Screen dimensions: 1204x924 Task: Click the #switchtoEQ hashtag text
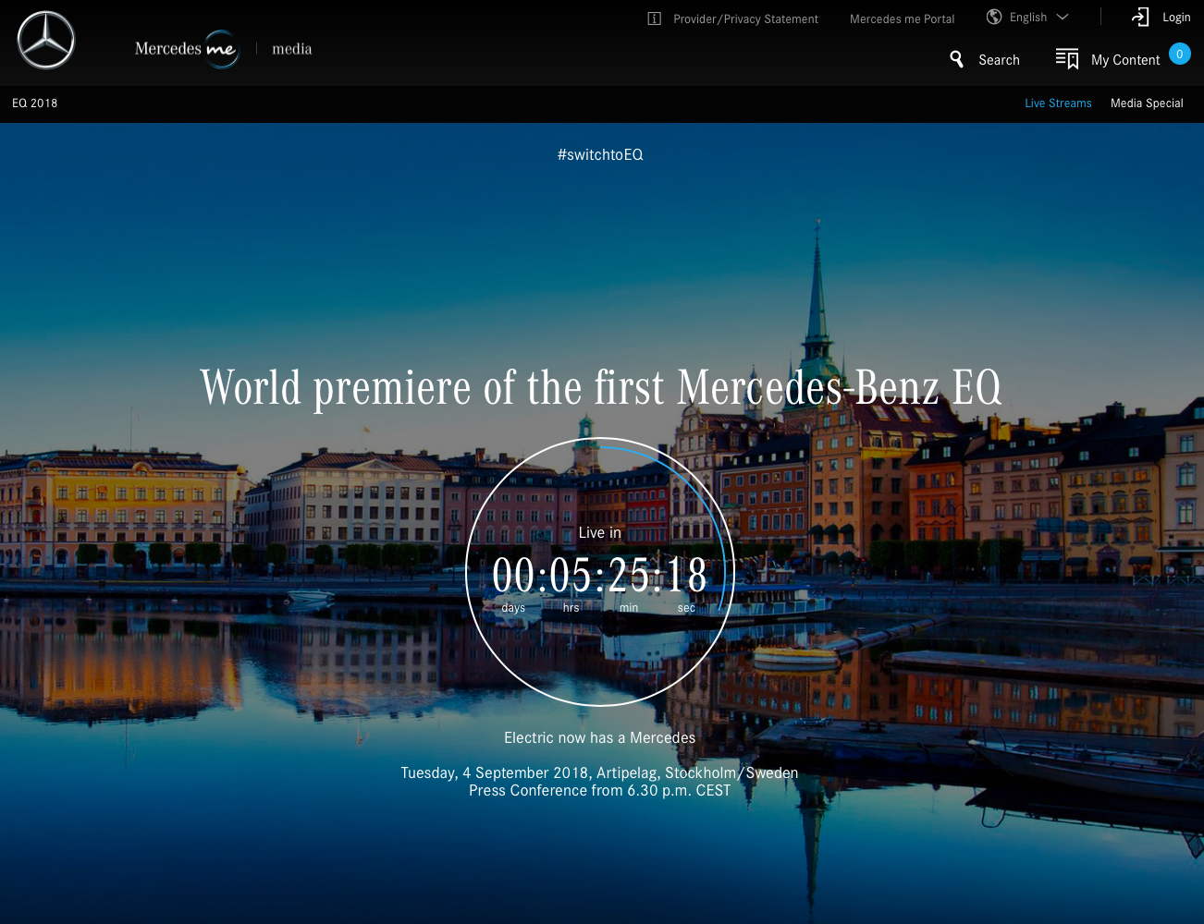point(600,154)
